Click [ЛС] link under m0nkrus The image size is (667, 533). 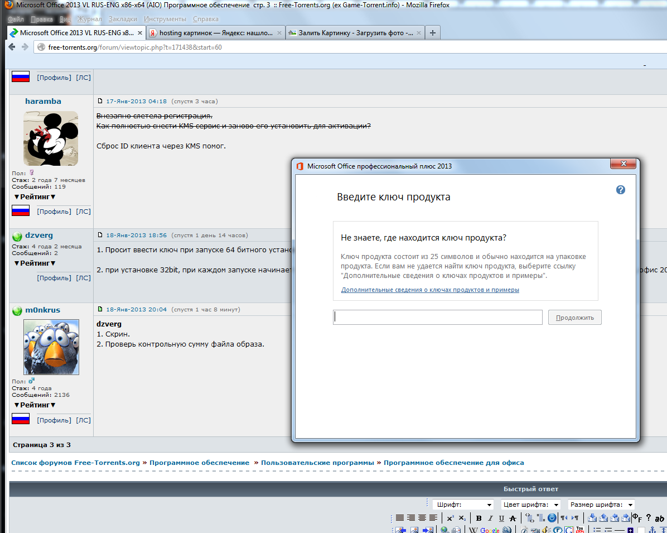tap(84, 420)
